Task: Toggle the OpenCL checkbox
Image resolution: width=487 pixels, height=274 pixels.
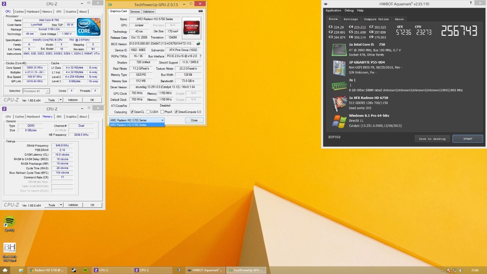Action: pos(132,112)
